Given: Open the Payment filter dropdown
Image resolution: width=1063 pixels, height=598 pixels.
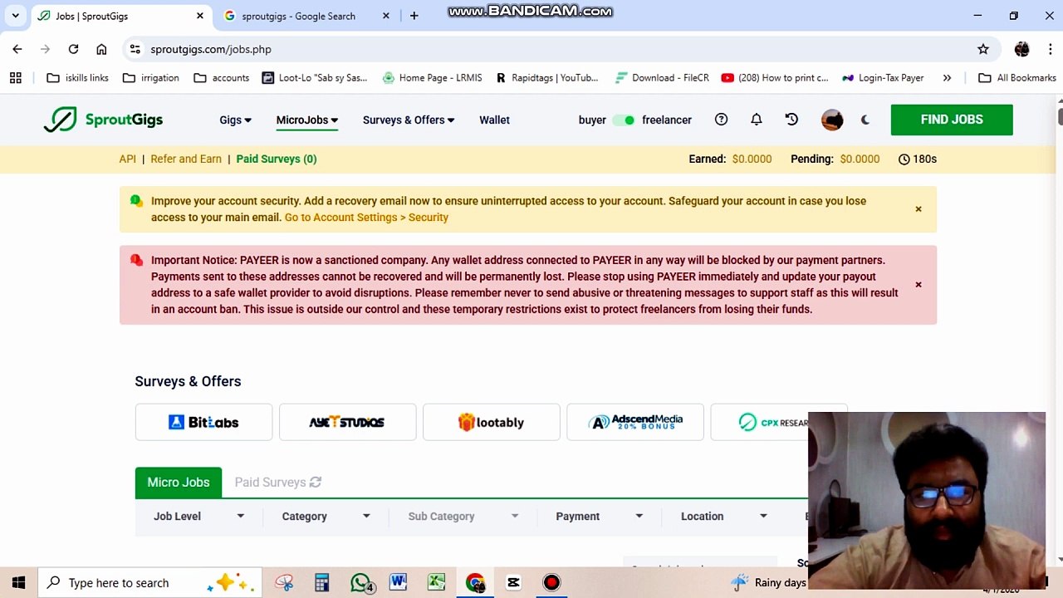Looking at the screenshot, I should 600,517.
